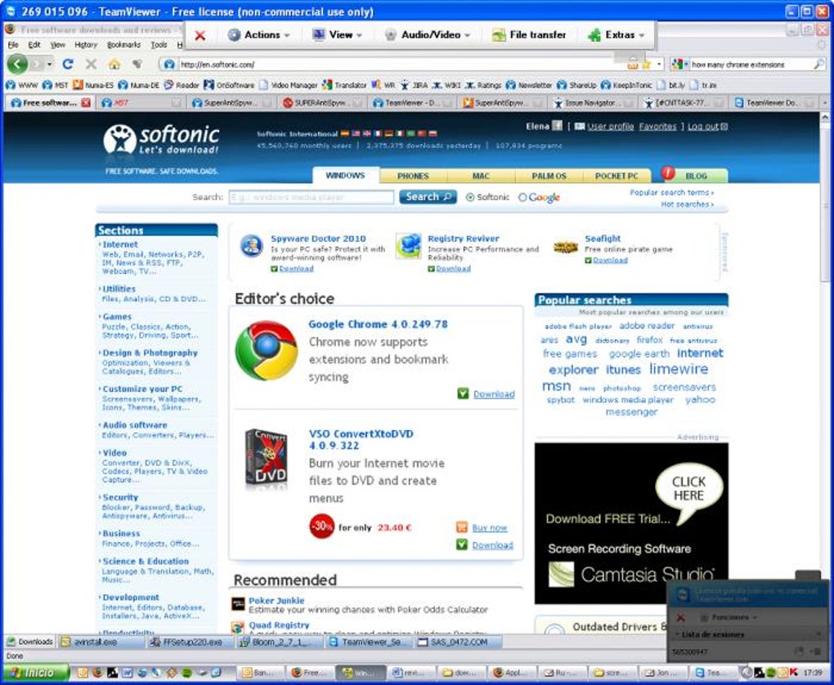Go to Firefox home page icon
The image size is (834, 685).
click(x=114, y=65)
